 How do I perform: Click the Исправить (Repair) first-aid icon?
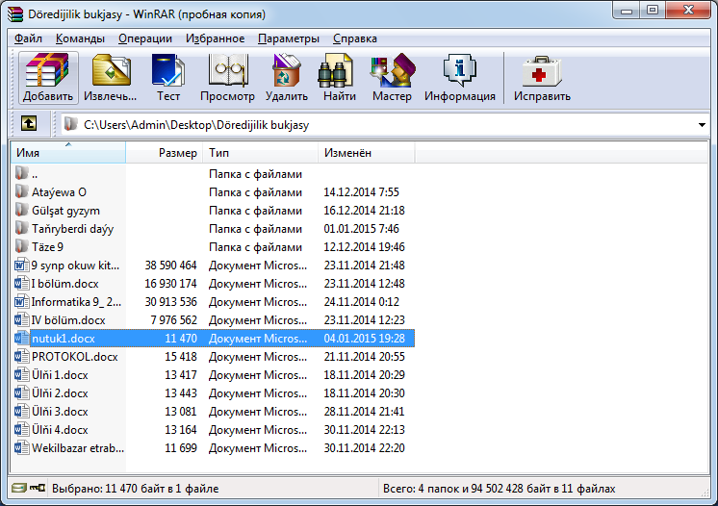[542, 77]
